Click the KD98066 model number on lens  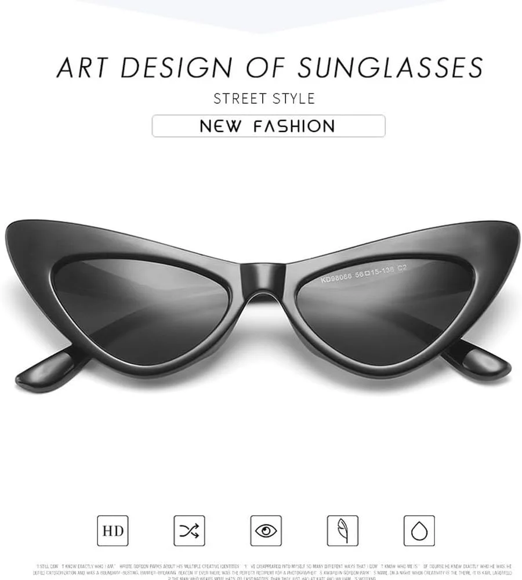click(x=336, y=277)
